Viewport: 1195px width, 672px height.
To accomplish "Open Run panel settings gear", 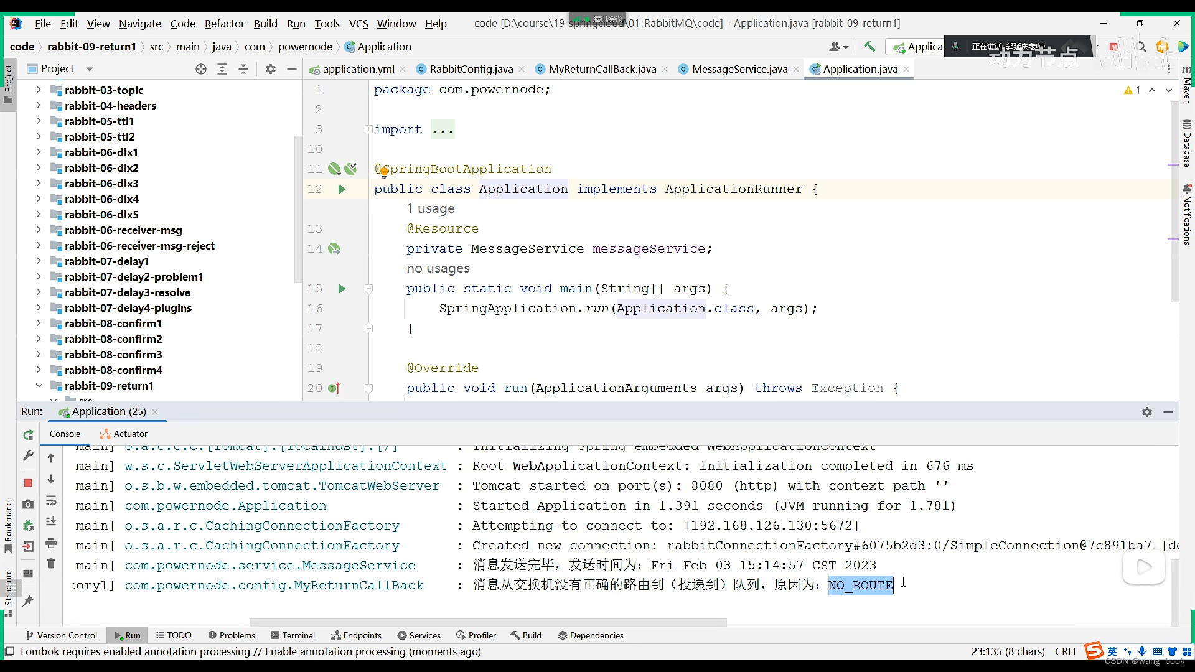I will click(x=1147, y=412).
